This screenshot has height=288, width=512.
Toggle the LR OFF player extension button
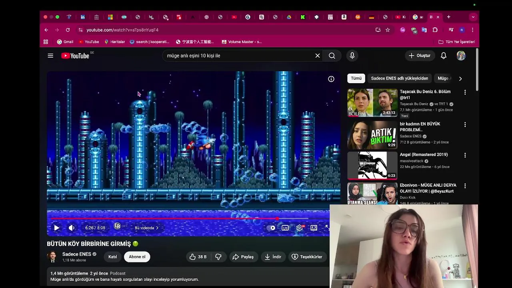[120, 226]
